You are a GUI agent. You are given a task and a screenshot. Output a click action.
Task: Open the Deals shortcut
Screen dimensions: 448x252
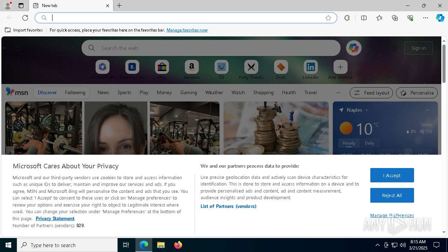281,70
